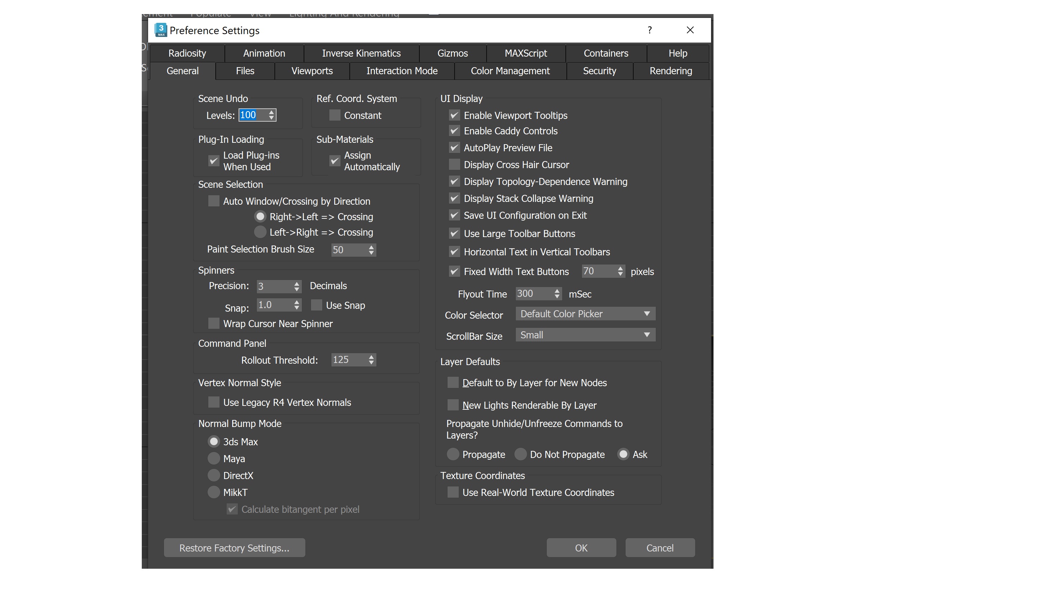The width and height of the screenshot is (1059, 606).
Task: Switch to the Viewports tab
Action: pyautogui.click(x=312, y=71)
